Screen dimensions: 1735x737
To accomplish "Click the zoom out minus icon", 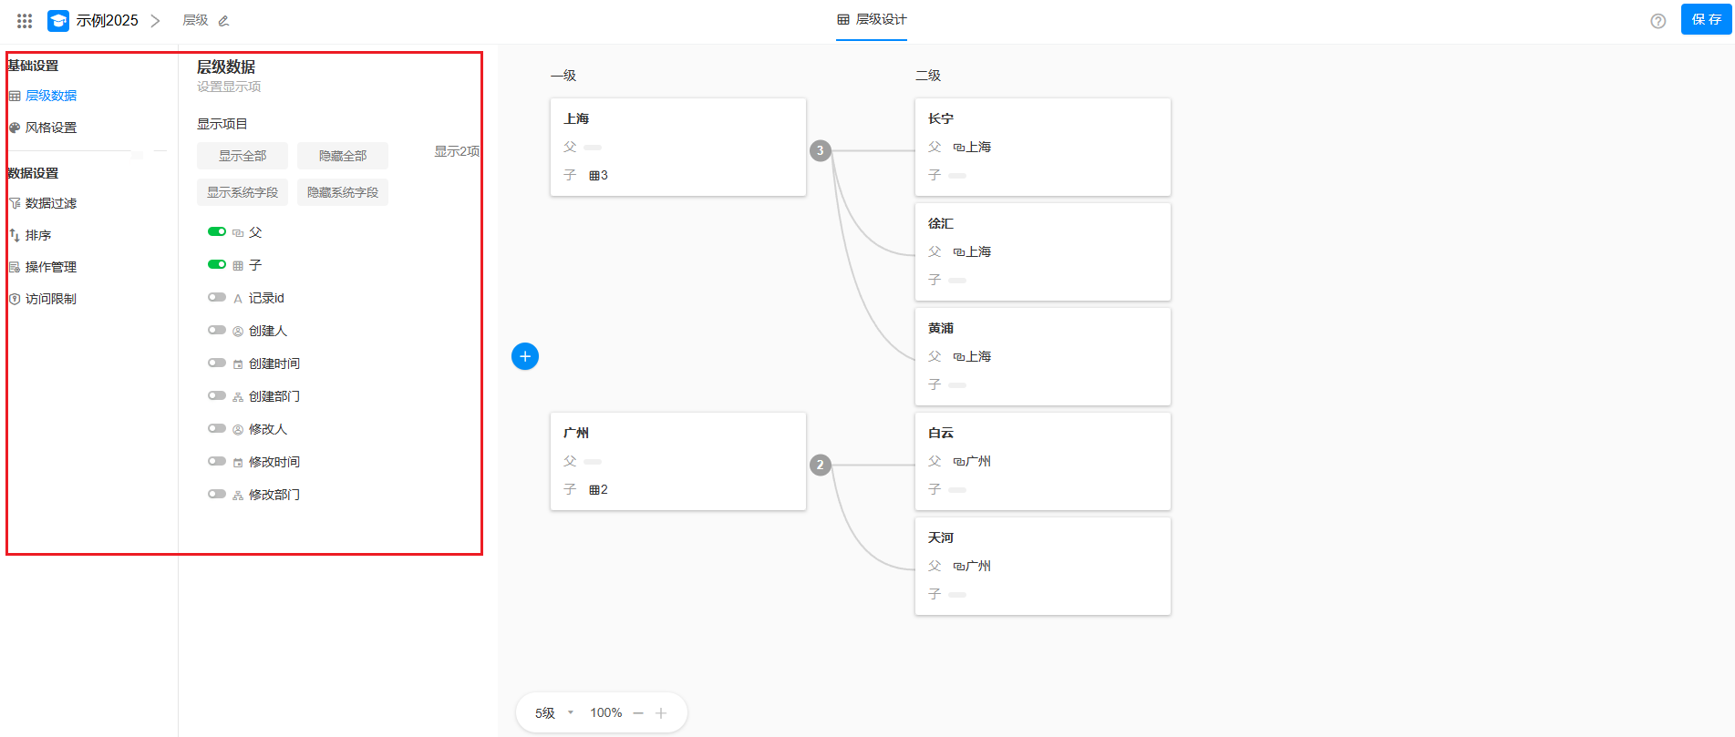I will pyautogui.click(x=638, y=713).
